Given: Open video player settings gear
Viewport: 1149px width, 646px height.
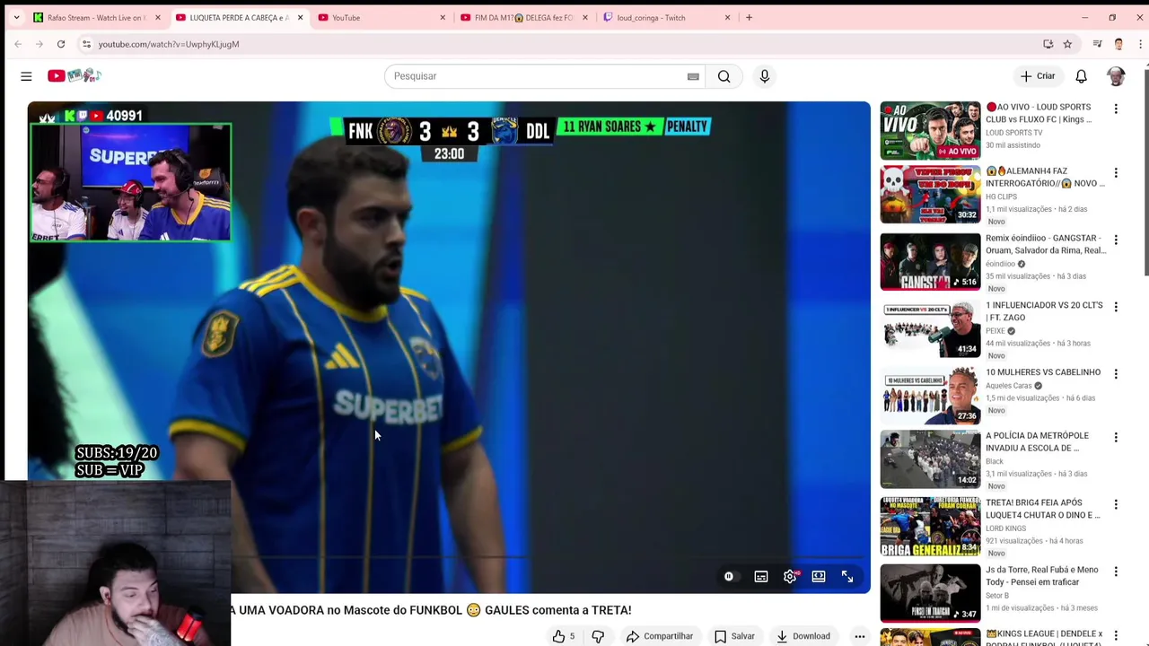Looking at the screenshot, I should pyautogui.click(x=790, y=577).
